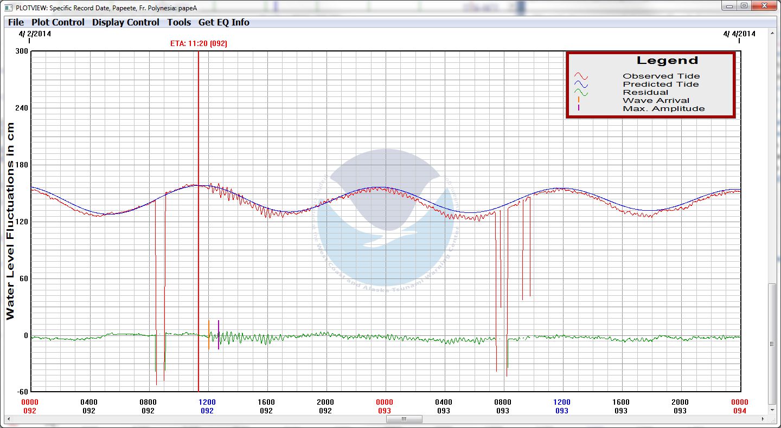Open the Display Control menu
Screen dimensions: 781x428
(126, 22)
